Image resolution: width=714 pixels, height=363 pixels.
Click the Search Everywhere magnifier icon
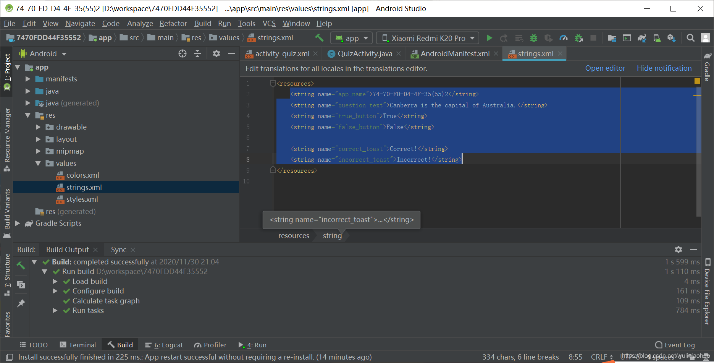click(690, 38)
